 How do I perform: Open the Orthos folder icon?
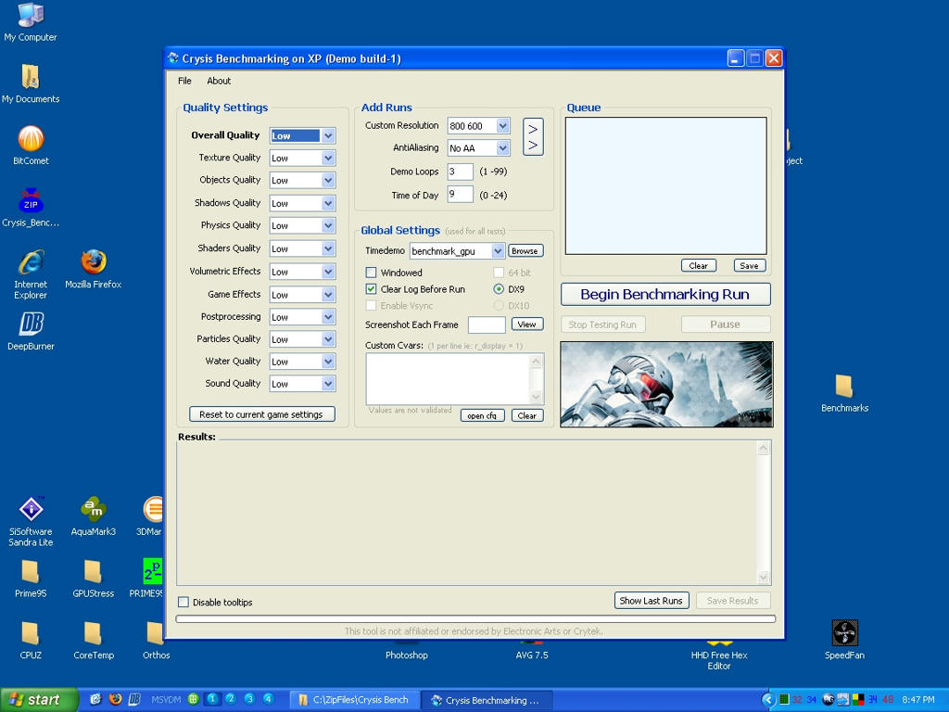pos(156,640)
